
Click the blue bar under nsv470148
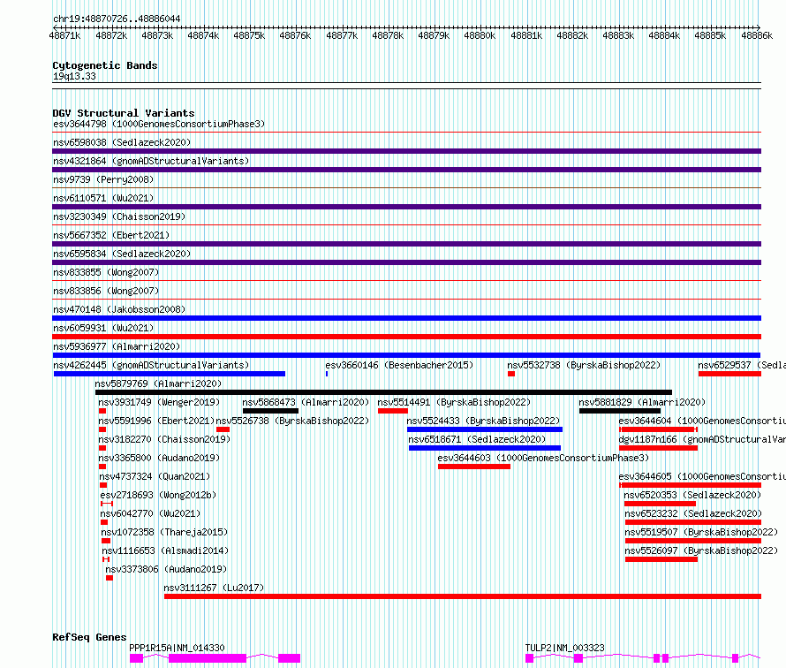coord(406,318)
